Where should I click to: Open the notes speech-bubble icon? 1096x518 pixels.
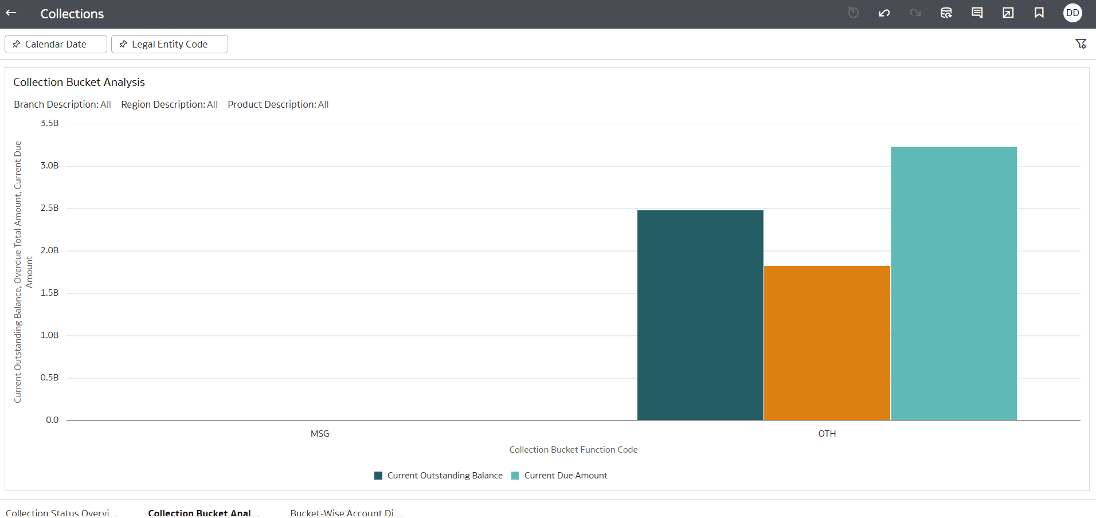pos(977,13)
